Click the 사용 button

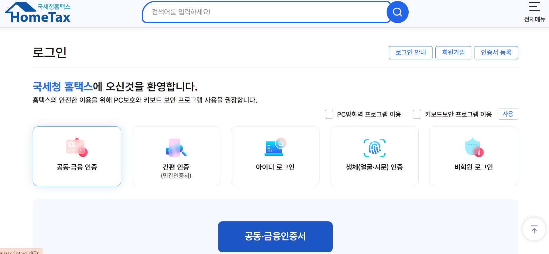tap(508, 114)
